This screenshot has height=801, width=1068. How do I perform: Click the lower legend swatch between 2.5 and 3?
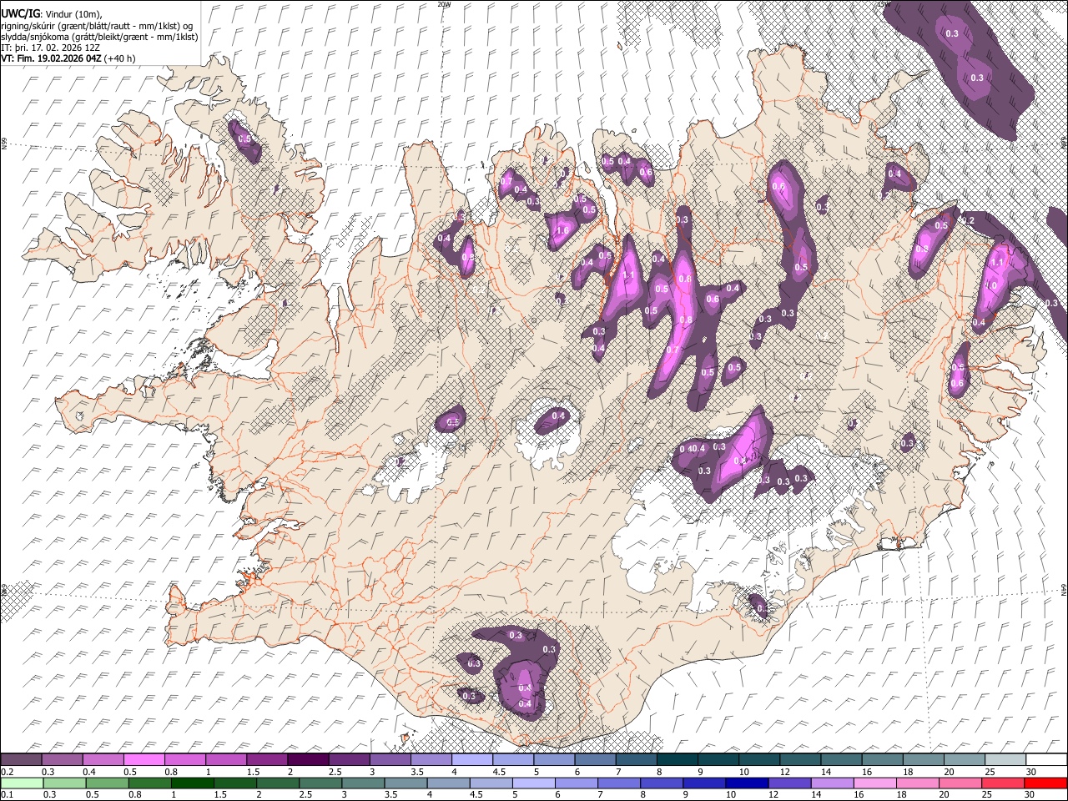pyautogui.click(x=320, y=783)
